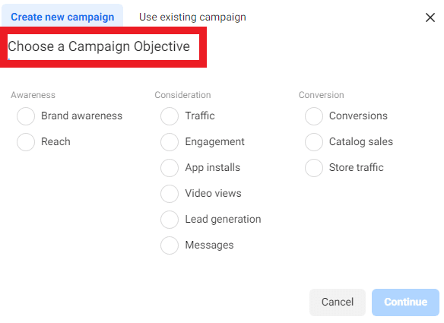Open the Create new campaign tab
The height and width of the screenshot is (323, 444).
pyautogui.click(x=62, y=17)
